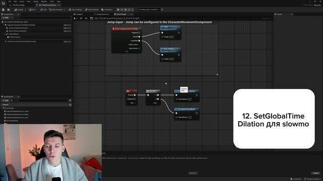Open Edit in C++ for Capsule Component
The width and height of the screenshot is (323, 181).
pos(67,25)
